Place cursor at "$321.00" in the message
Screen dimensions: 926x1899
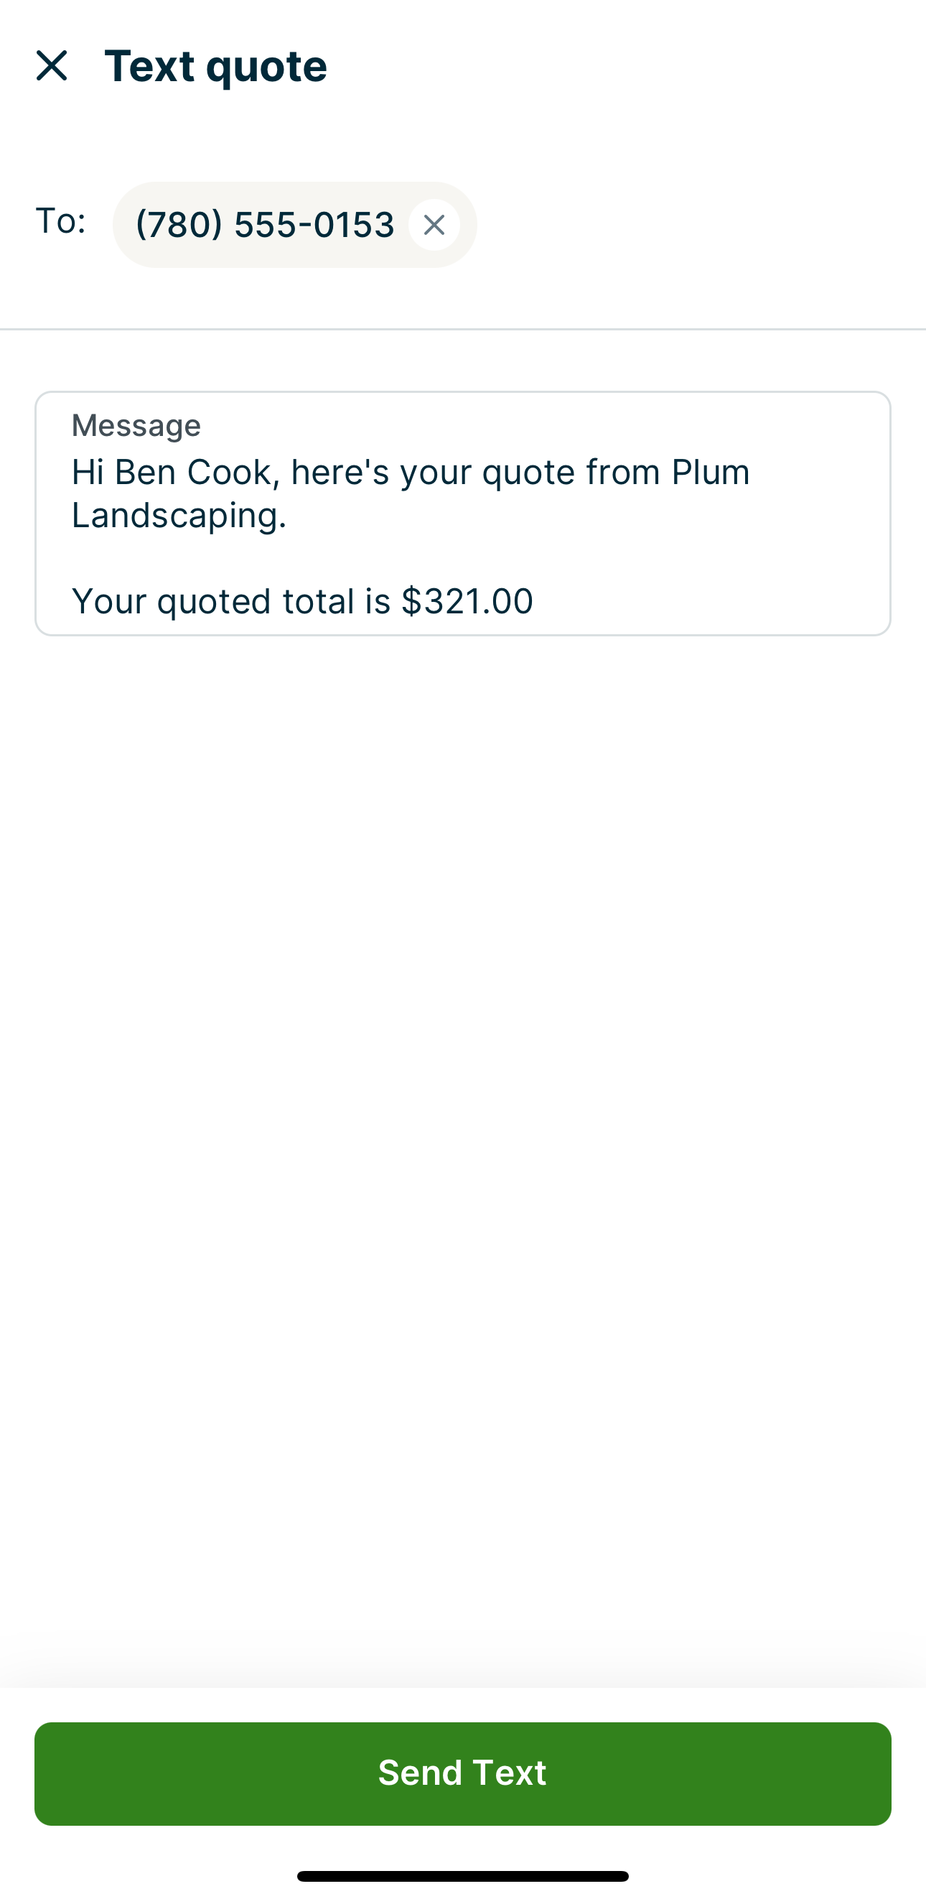(467, 602)
